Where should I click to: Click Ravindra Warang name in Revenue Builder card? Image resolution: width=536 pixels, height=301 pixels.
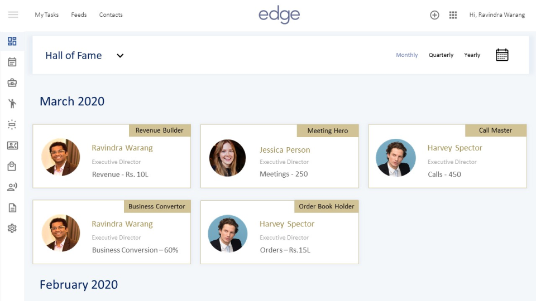click(x=122, y=148)
